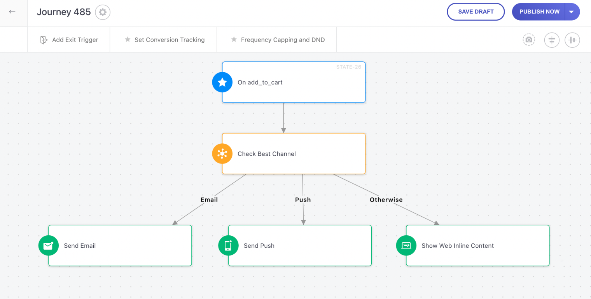Select the Email branch label
Viewport: 591px width, 299px height.
pos(209,200)
